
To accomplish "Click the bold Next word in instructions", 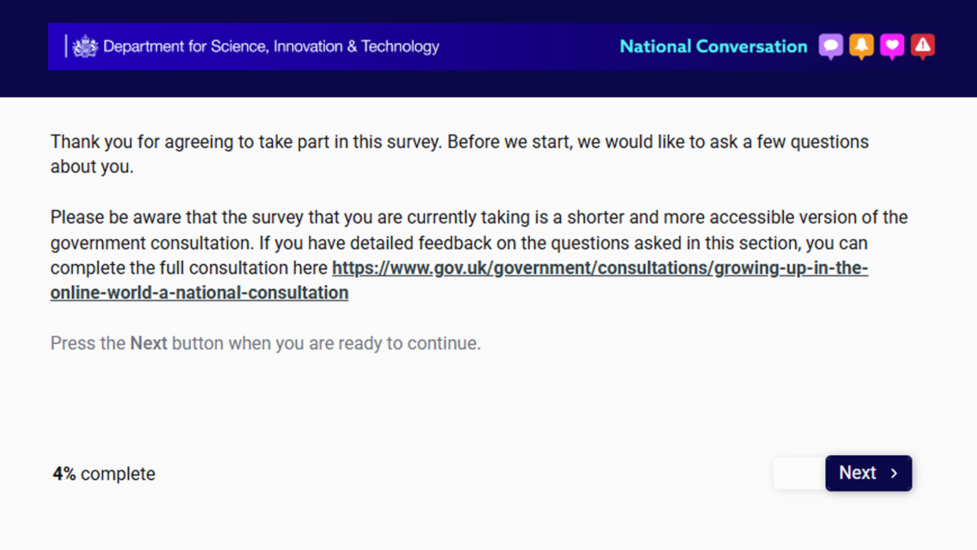I will 149,343.
